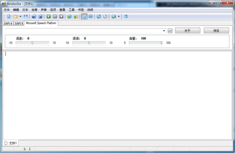
Task: Click the blue book with green mark icon
Action: coord(99,16)
